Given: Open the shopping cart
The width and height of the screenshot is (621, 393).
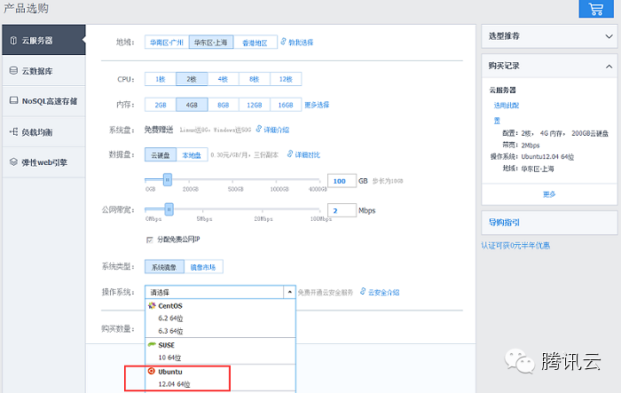Looking at the screenshot, I should tap(596, 9).
